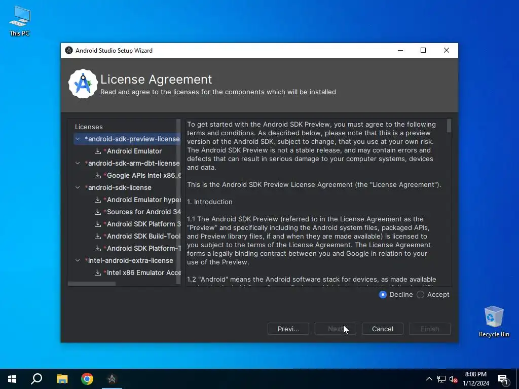The image size is (519, 389).
Task: Select the android-sdk-arm-dbt-license tree entry
Action: [132, 163]
